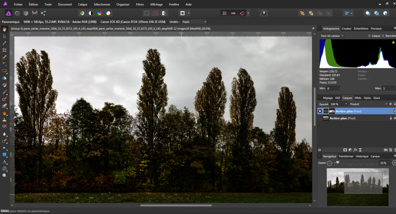
Task: Click the Mask Layer button in Calques
Action: tap(345, 150)
